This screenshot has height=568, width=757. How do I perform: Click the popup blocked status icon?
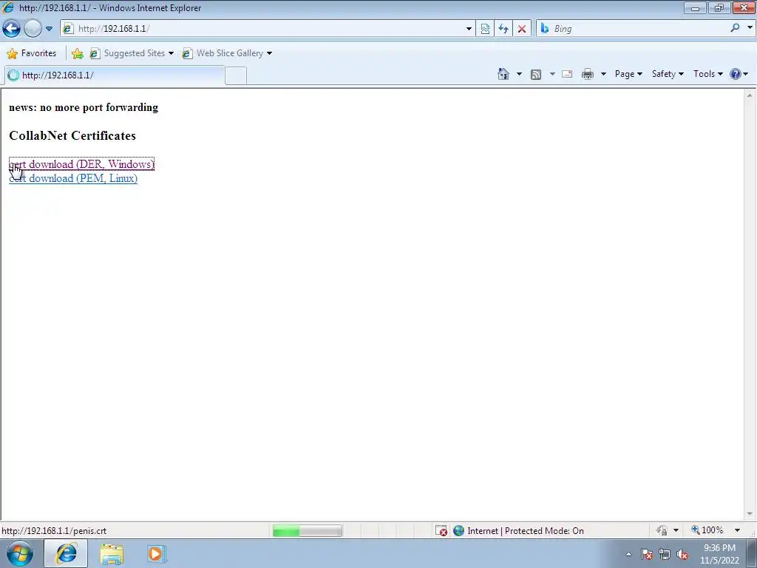coord(441,531)
